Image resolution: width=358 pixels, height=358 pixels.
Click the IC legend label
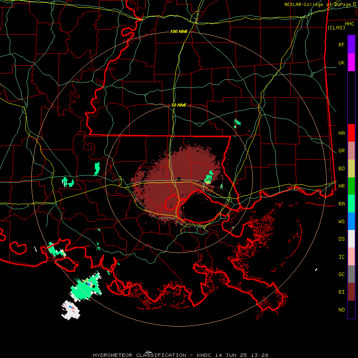click(341, 257)
